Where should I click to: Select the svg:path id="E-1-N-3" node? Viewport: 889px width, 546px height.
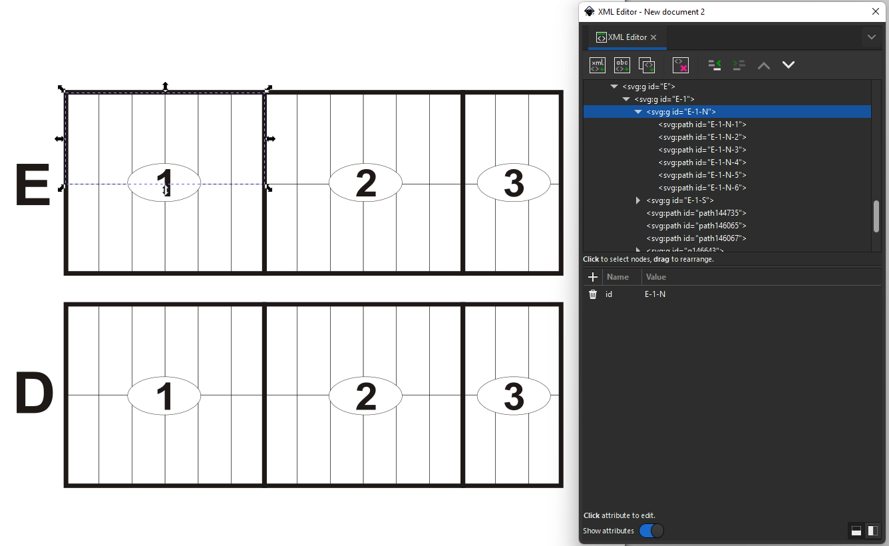702,149
